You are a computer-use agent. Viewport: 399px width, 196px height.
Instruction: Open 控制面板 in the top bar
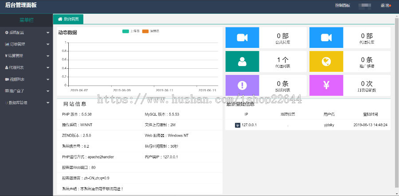(x=343, y=5)
